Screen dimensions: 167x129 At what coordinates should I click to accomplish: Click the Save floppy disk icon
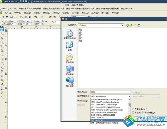[x=11, y=17]
